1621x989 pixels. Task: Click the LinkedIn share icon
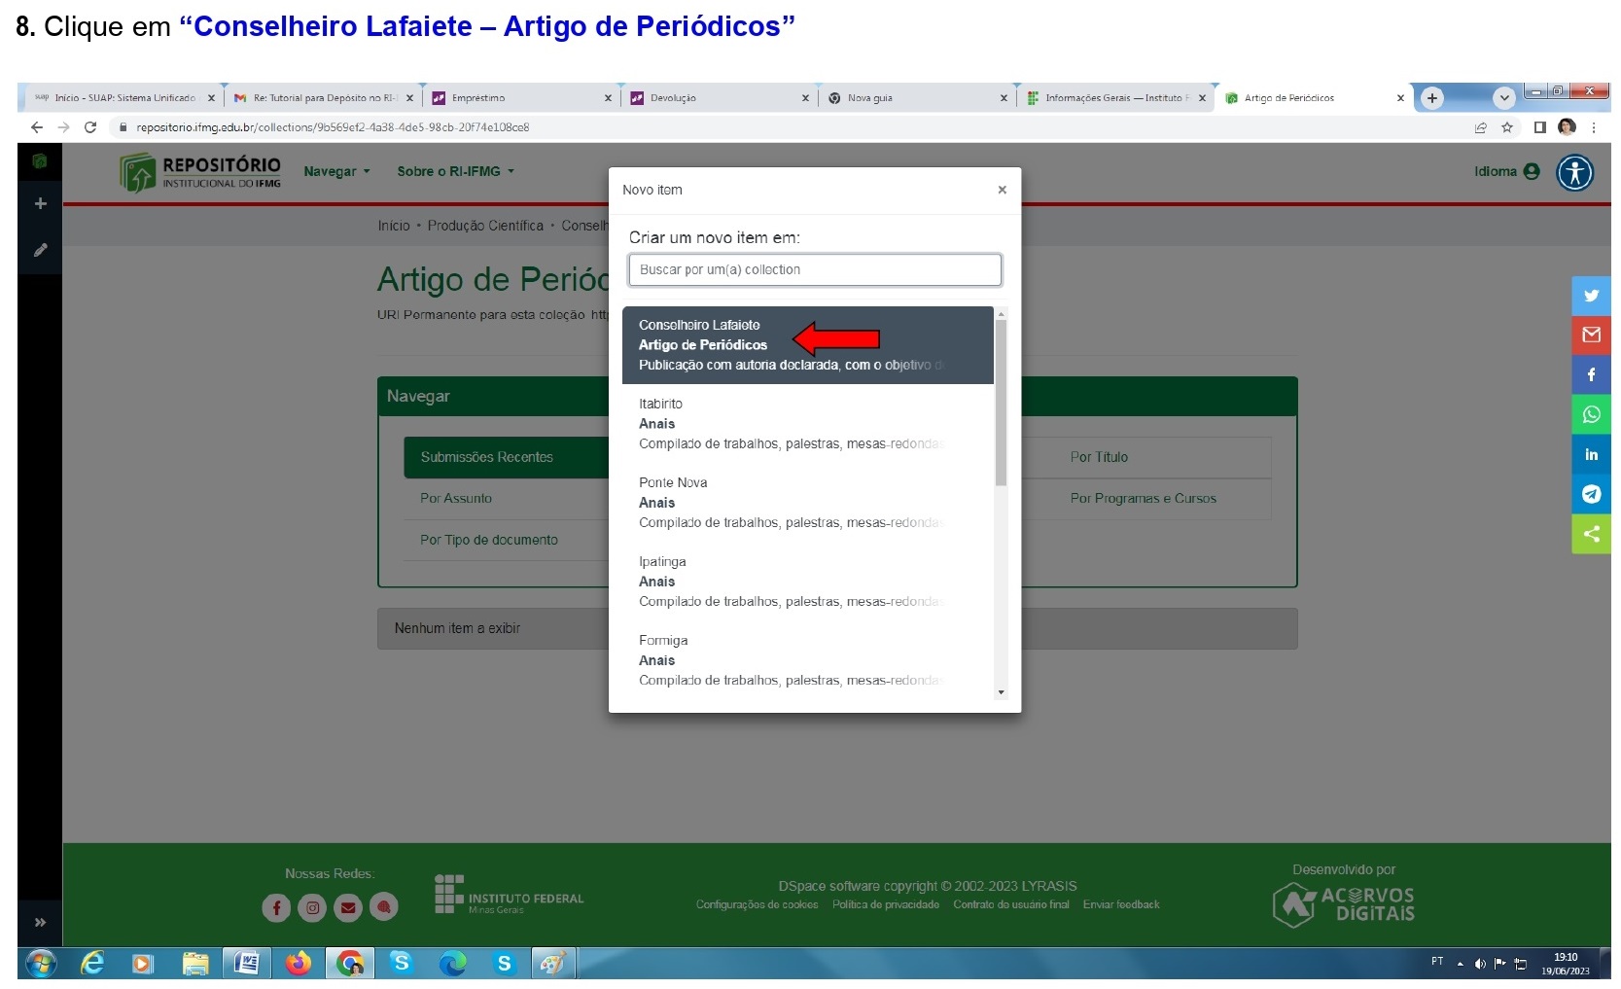(1591, 454)
